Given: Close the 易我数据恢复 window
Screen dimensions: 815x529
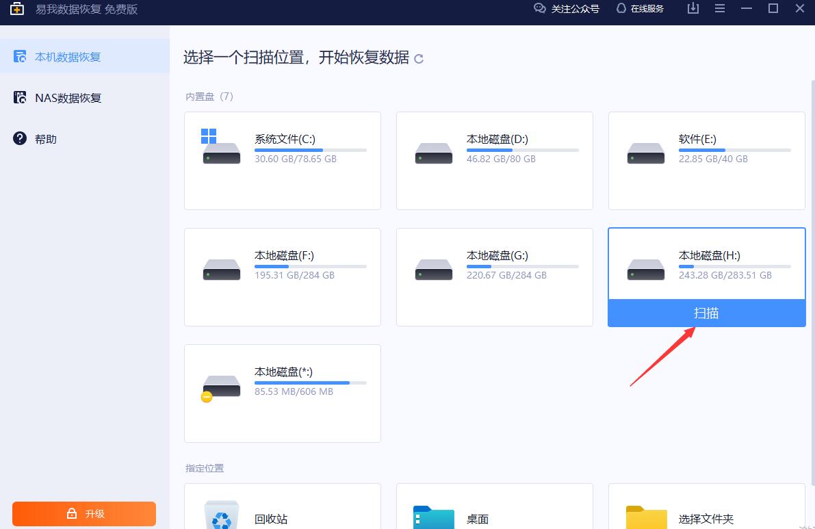Looking at the screenshot, I should click(x=800, y=8).
